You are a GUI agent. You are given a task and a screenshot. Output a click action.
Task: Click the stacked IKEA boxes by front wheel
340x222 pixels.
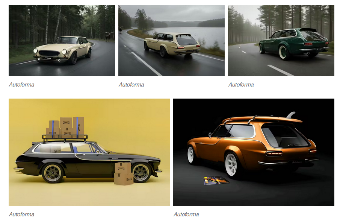point(123,174)
